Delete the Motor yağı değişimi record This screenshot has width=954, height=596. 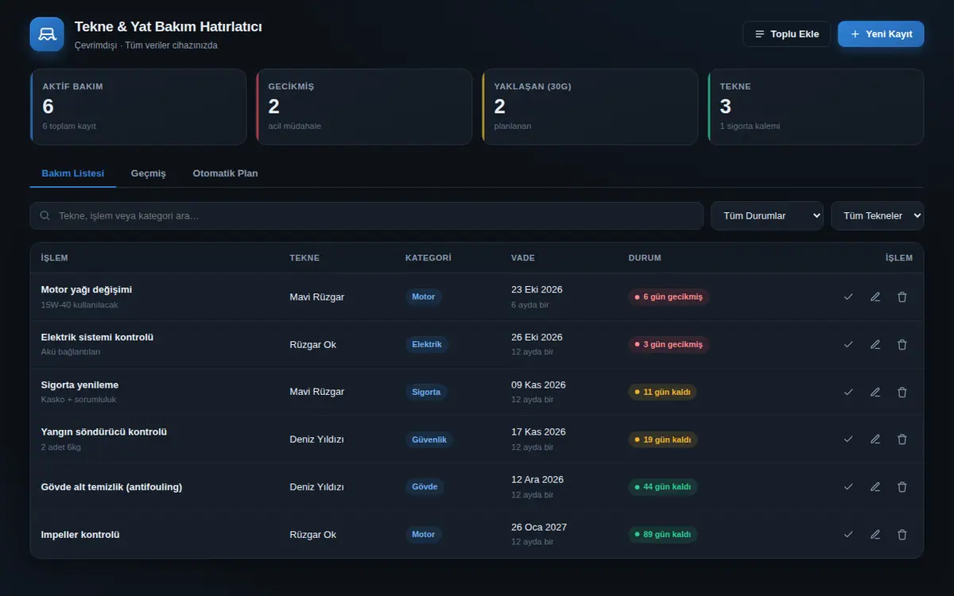902,297
